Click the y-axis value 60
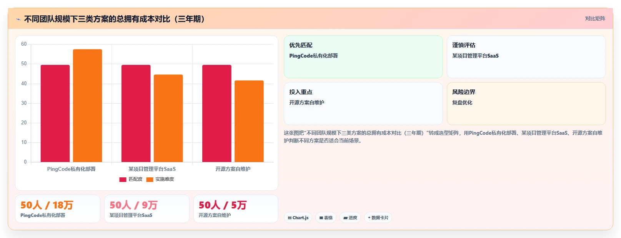The image size is (621, 238). (x=24, y=44)
